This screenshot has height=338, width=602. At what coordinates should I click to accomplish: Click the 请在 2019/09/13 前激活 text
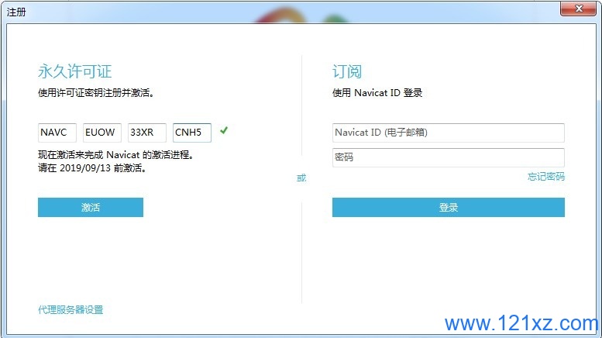(x=92, y=168)
